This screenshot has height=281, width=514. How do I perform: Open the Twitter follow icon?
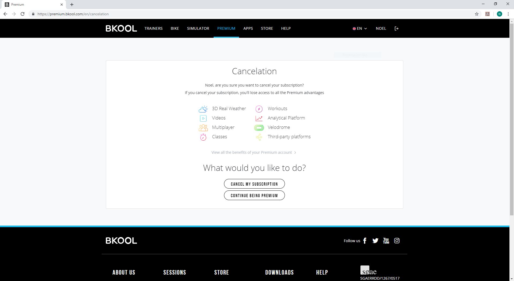375,241
